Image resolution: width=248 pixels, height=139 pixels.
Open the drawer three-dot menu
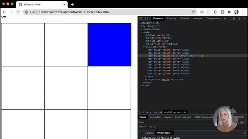click(x=141, y=133)
